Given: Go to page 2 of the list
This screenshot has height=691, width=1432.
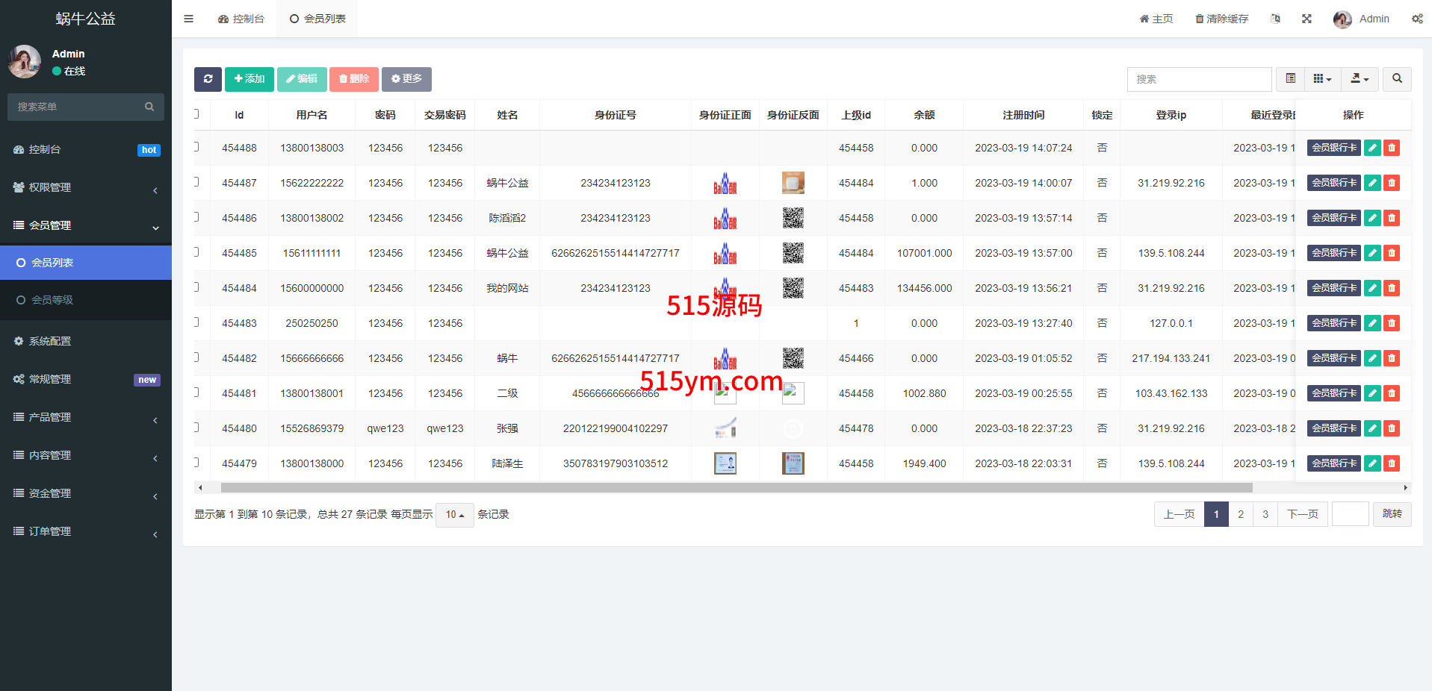Looking at the screenshot, I should click(x=1241, y=514).
